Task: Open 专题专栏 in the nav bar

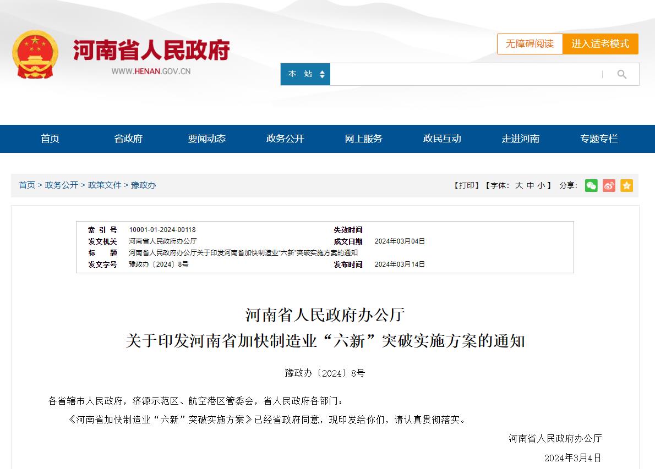Action: tap(599, 139)
